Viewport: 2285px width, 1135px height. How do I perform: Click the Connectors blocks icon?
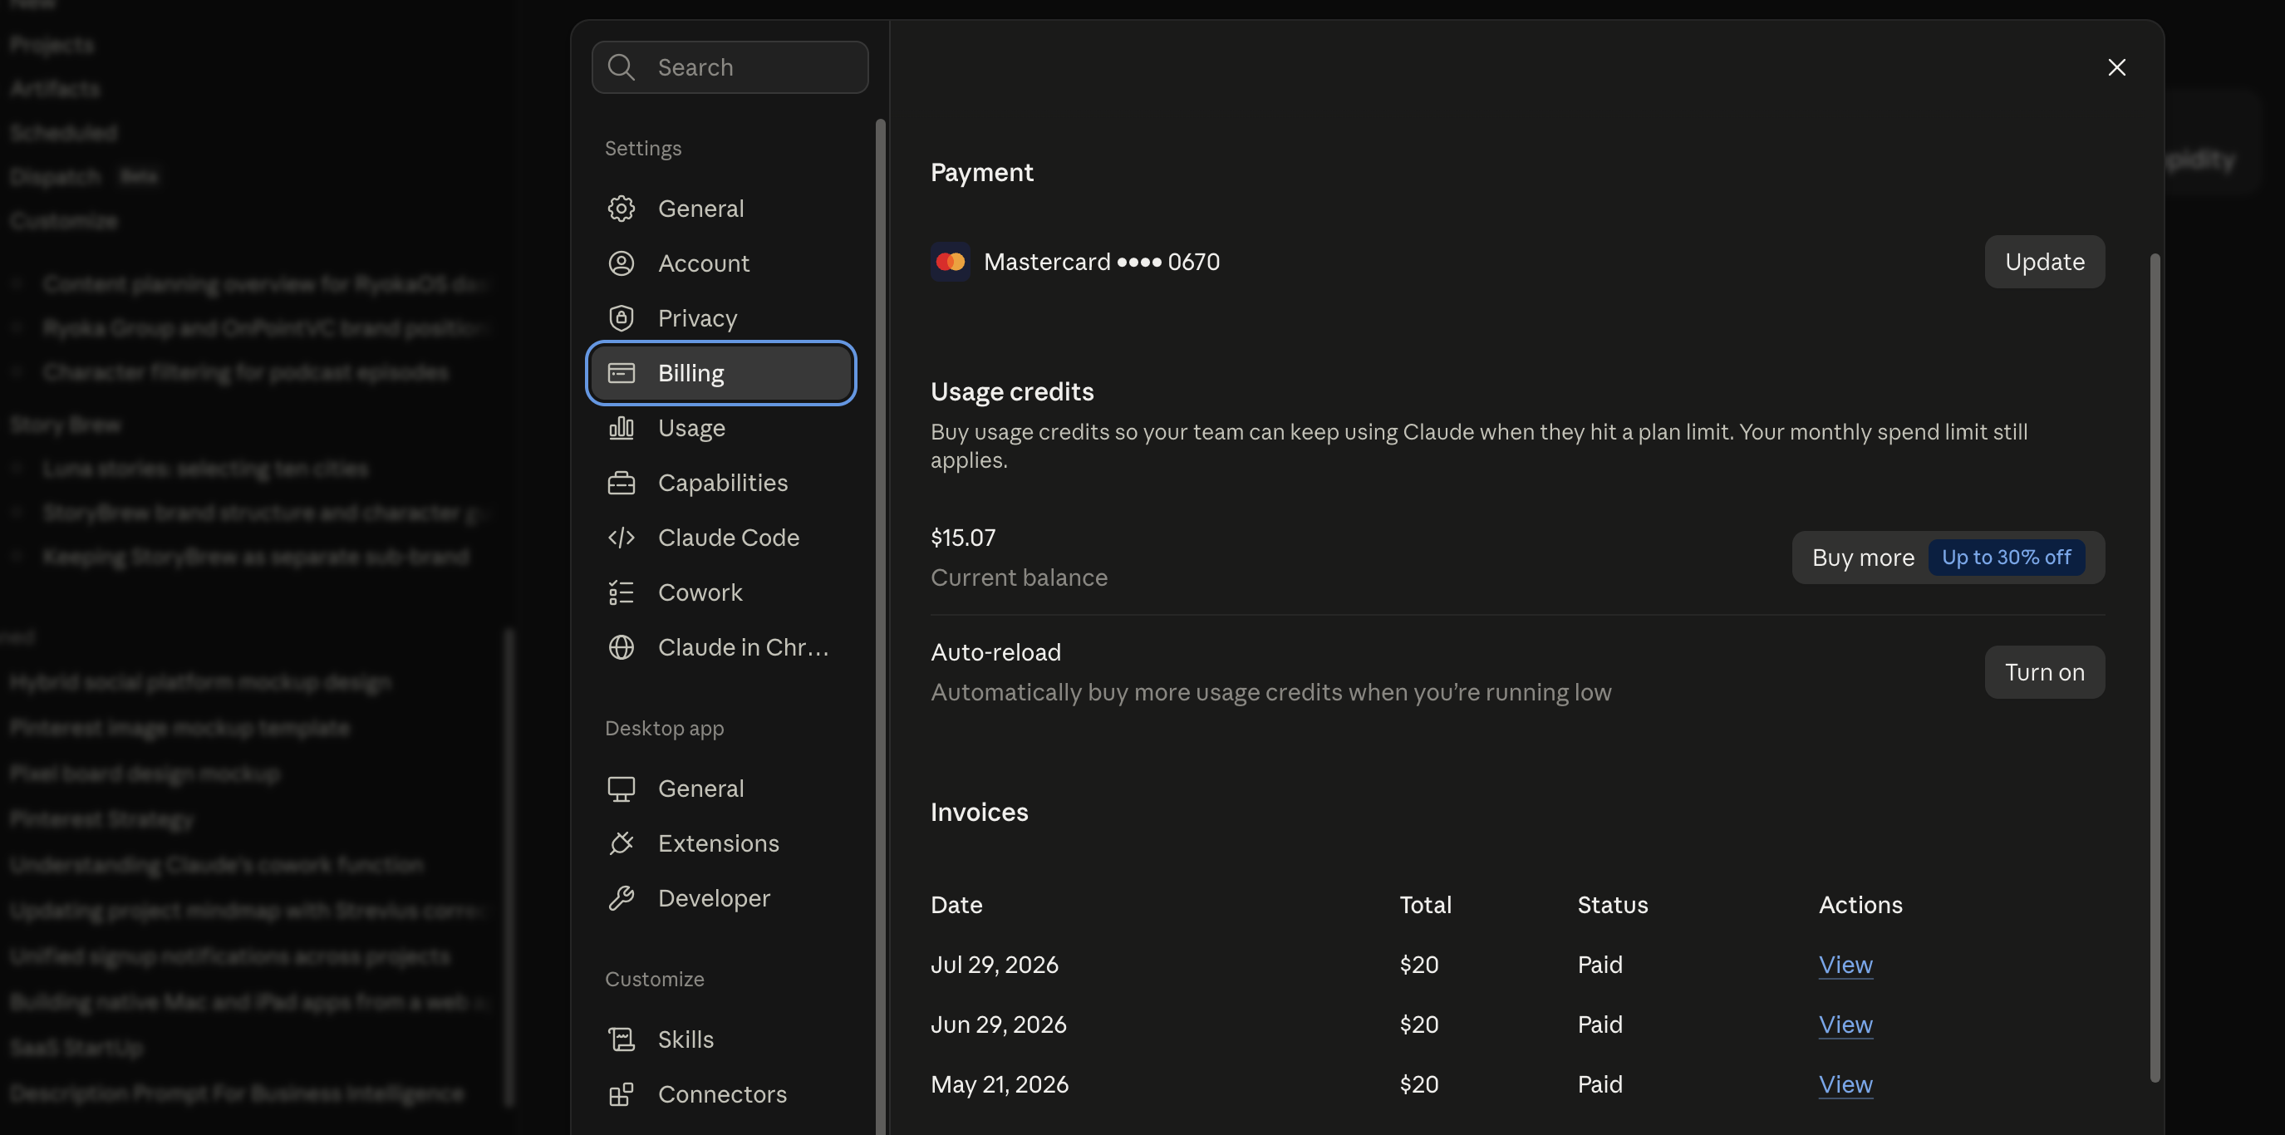(621, 1094)
